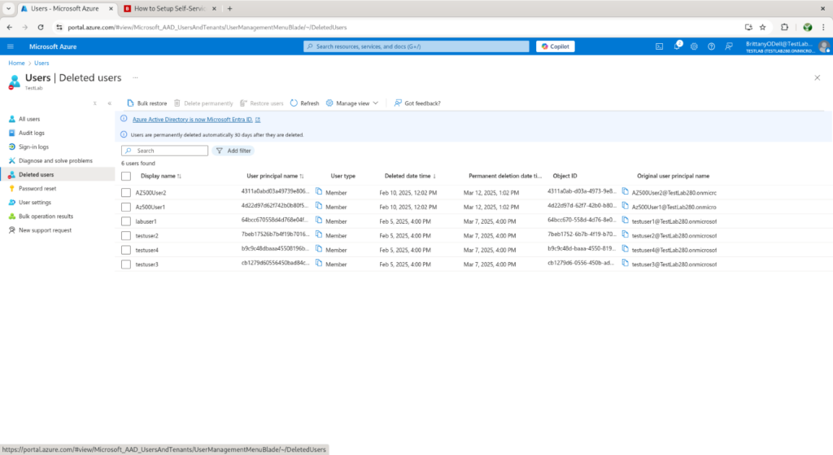833x455 pixels.
Task: Check the testuser4 row checkbox
Action: coord(126,250)
